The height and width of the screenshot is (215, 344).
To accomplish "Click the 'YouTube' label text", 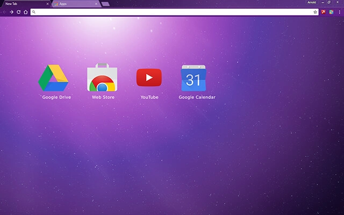I will pyautogui.click(x=149, y=97).
